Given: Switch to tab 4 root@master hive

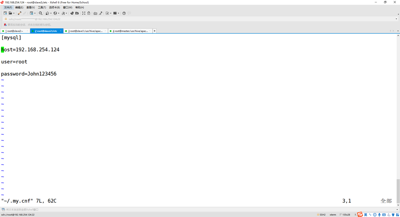Looking at the screenshot, I should click(x=130, y=31).
